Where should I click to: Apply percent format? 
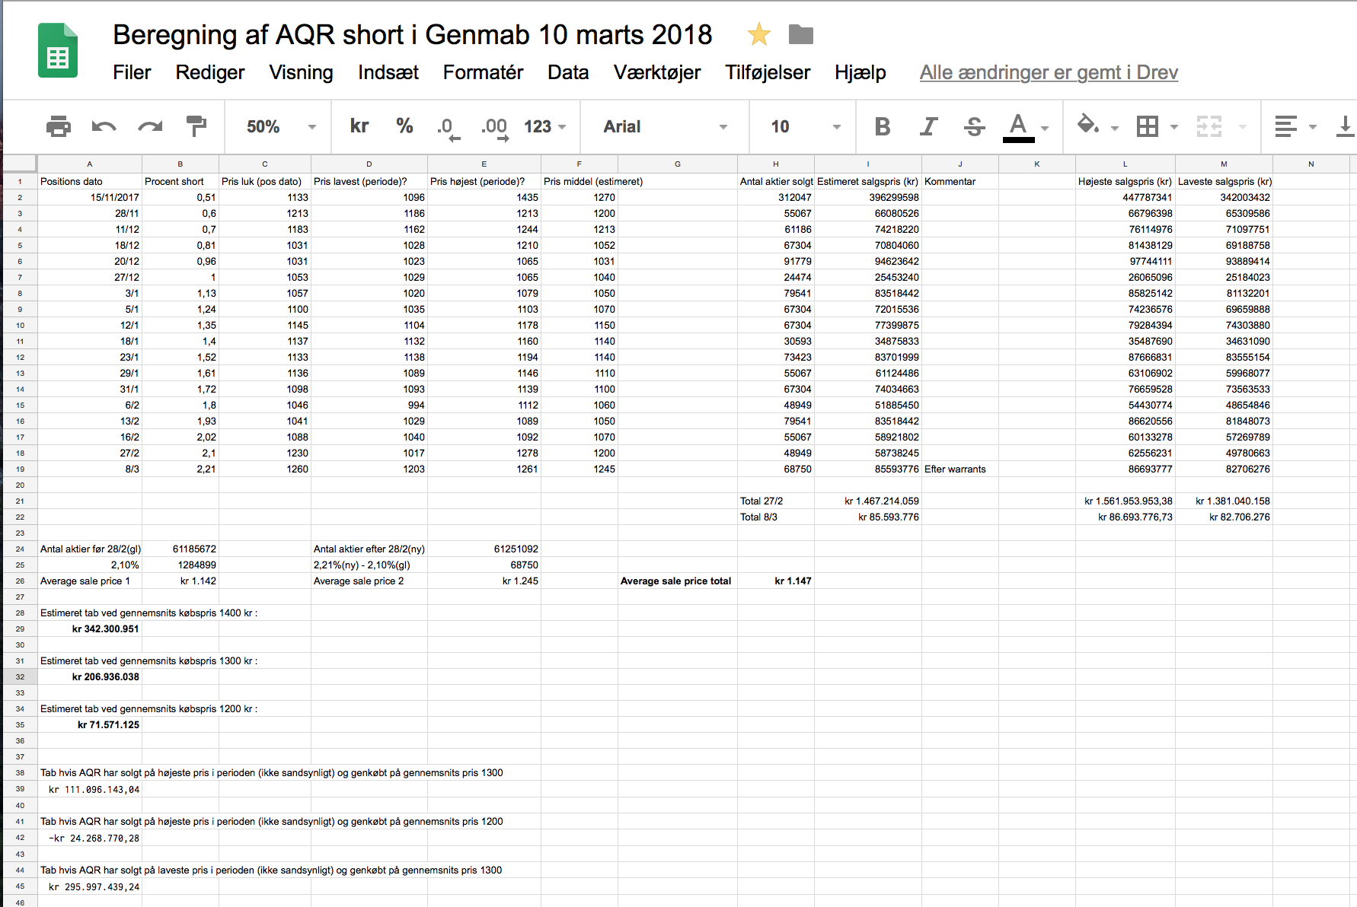(404, 126)
